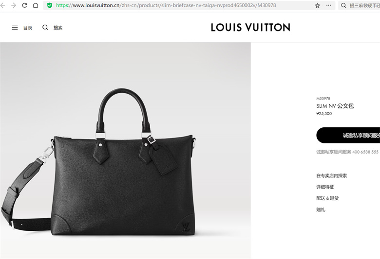380x259 pixels.
Task: Click the browser back arrow
Action: [x=2, y=5]
